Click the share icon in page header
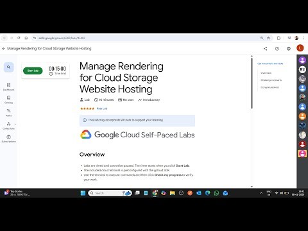 coord(266,49)
